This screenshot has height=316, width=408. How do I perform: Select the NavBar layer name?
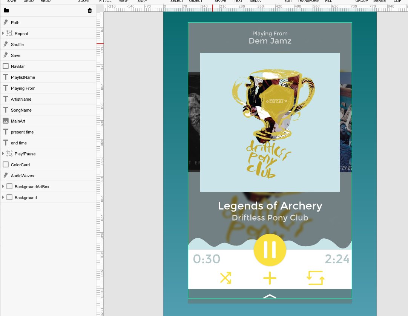click(x=18, y=66)
